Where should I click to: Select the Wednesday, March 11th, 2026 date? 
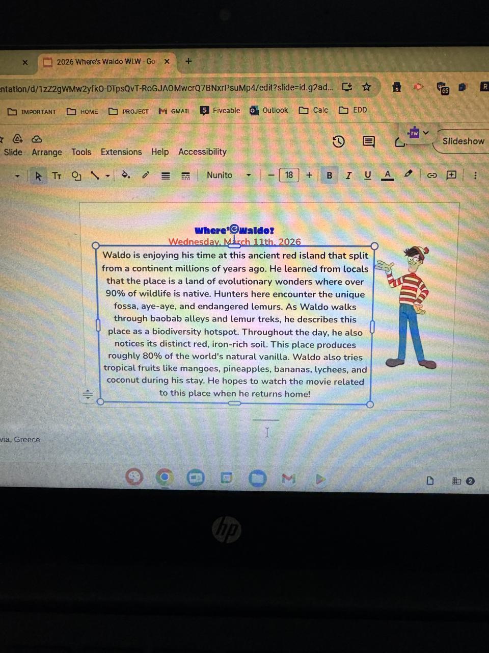(x=235, y=241)
